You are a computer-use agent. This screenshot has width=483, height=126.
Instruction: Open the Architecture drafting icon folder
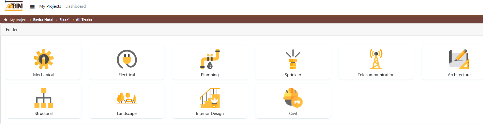pos(459,59)
